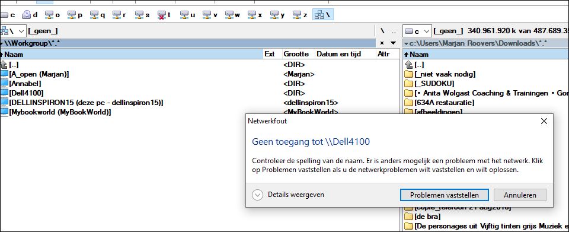Select [634A restauratie] folder
This screenshot has width=569, height=232.
pos(444,103)
